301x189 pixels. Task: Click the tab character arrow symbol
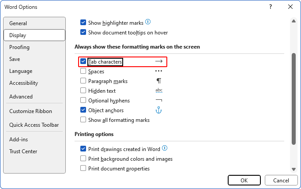159,61
